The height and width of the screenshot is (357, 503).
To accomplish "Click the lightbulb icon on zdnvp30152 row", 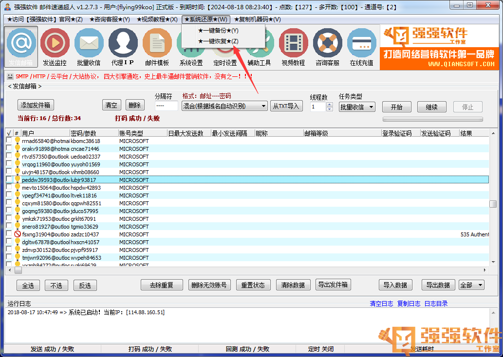I will 18,250.
